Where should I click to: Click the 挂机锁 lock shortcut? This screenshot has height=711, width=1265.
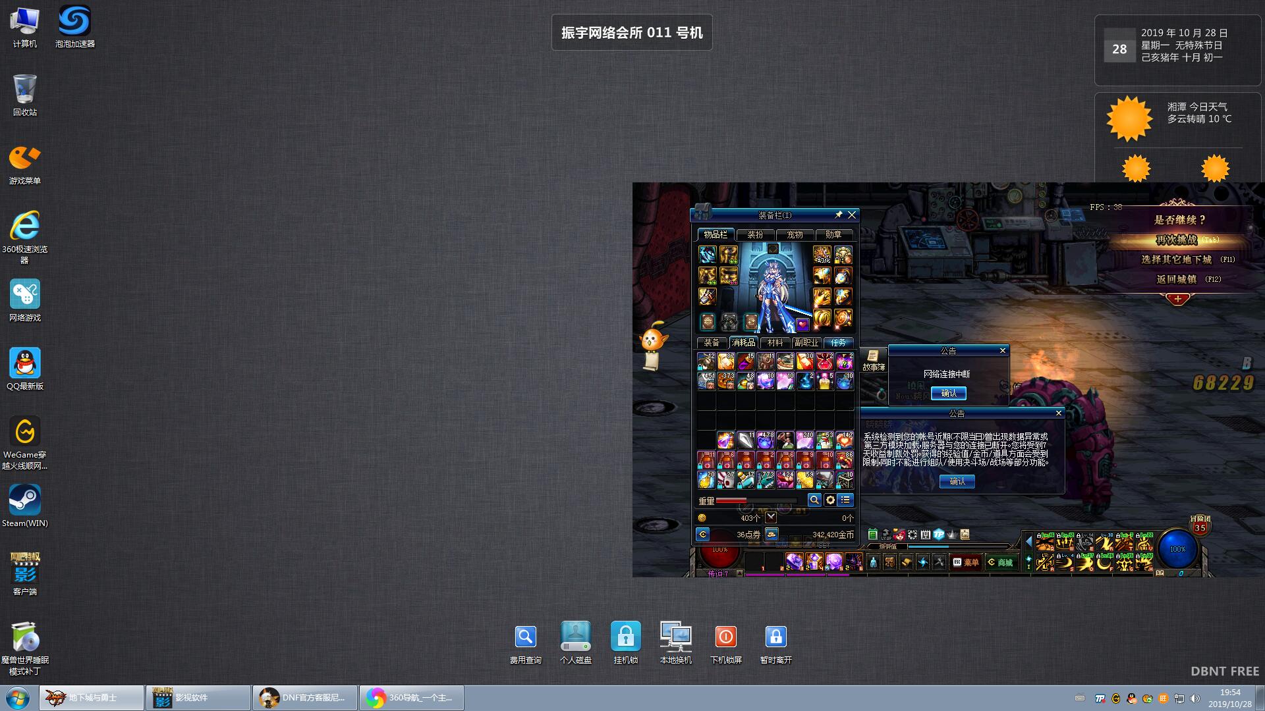[x=625, y=644]
